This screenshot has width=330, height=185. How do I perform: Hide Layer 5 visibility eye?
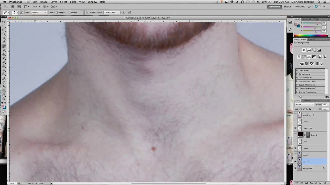tap(295, 162)
